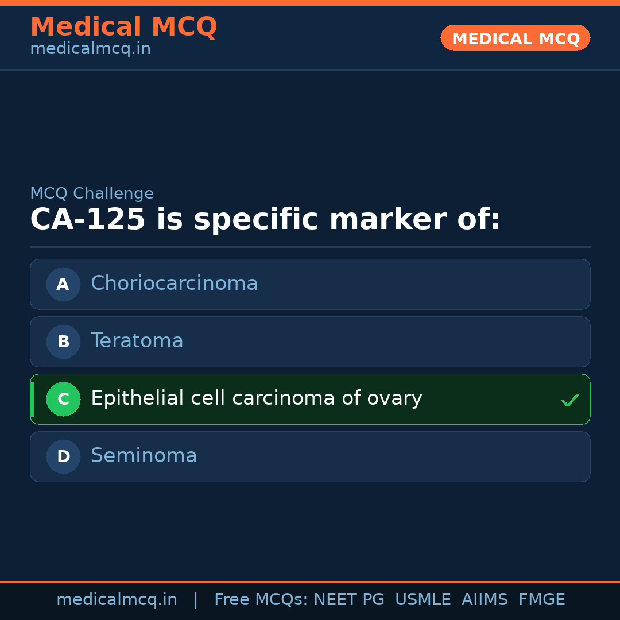Click the USMLE footer label
The height and width of the screenshot is (620, 620).
coord(423,600)
